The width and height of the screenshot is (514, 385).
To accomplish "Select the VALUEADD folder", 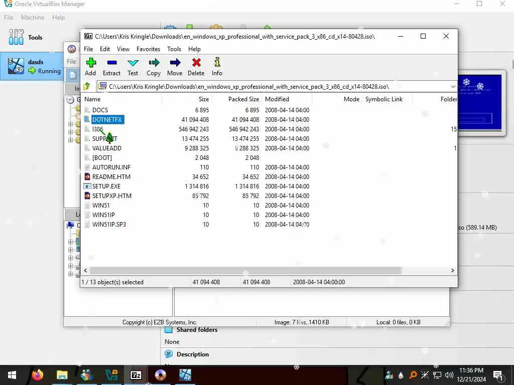I will pos(106,148).
